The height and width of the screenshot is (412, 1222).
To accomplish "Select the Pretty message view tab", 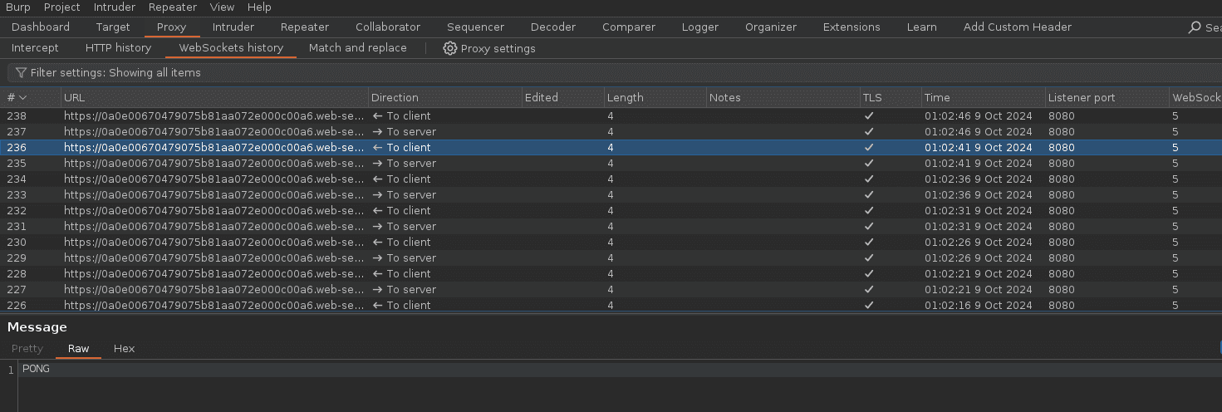I will (27, 349).
